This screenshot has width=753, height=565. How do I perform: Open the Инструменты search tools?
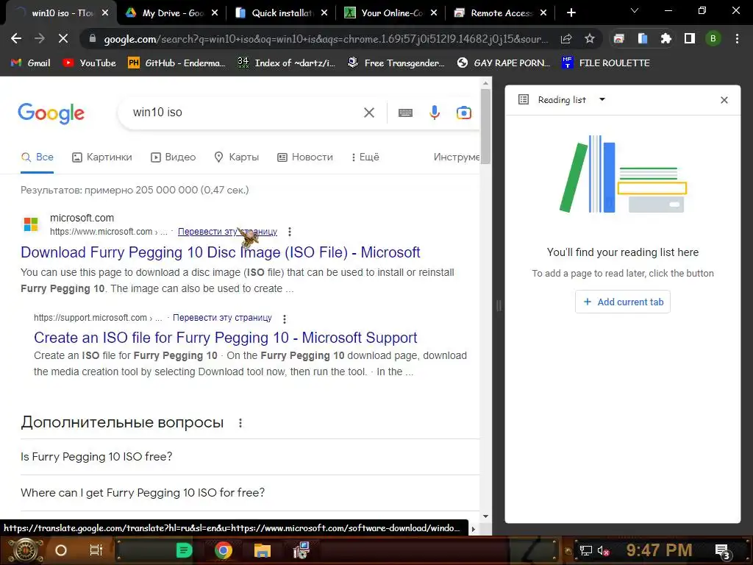456,157
